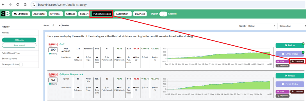Click Avg. Odds info icon in Tipstar row

(129, 87)
